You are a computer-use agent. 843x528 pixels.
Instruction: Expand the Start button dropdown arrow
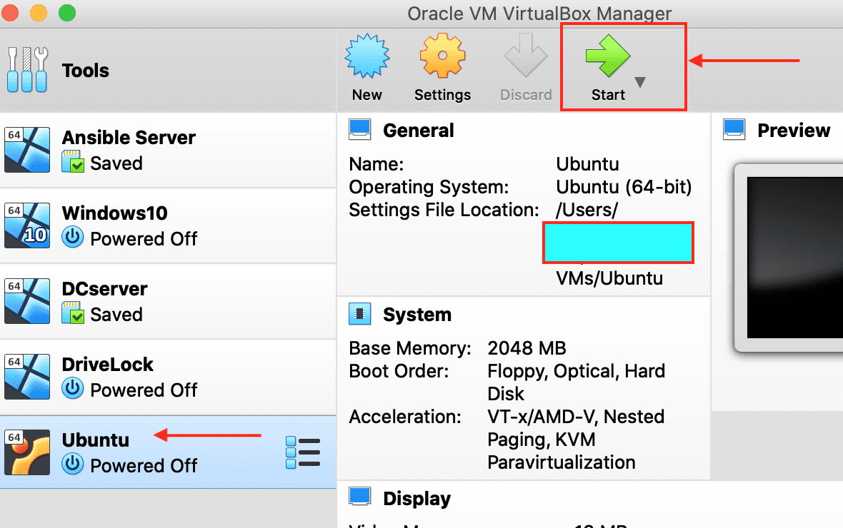click(640, 83)
